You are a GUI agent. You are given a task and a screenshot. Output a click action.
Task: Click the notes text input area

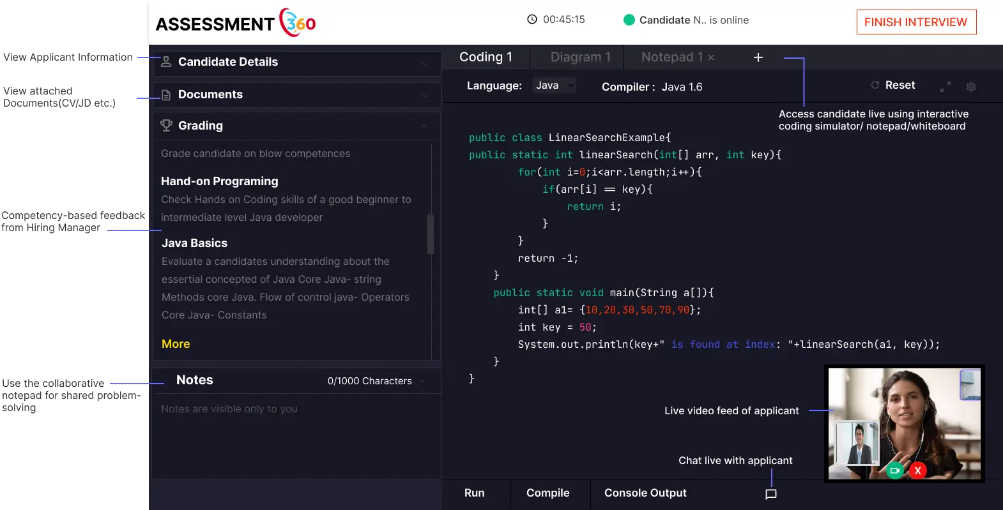tap(296, 434)
